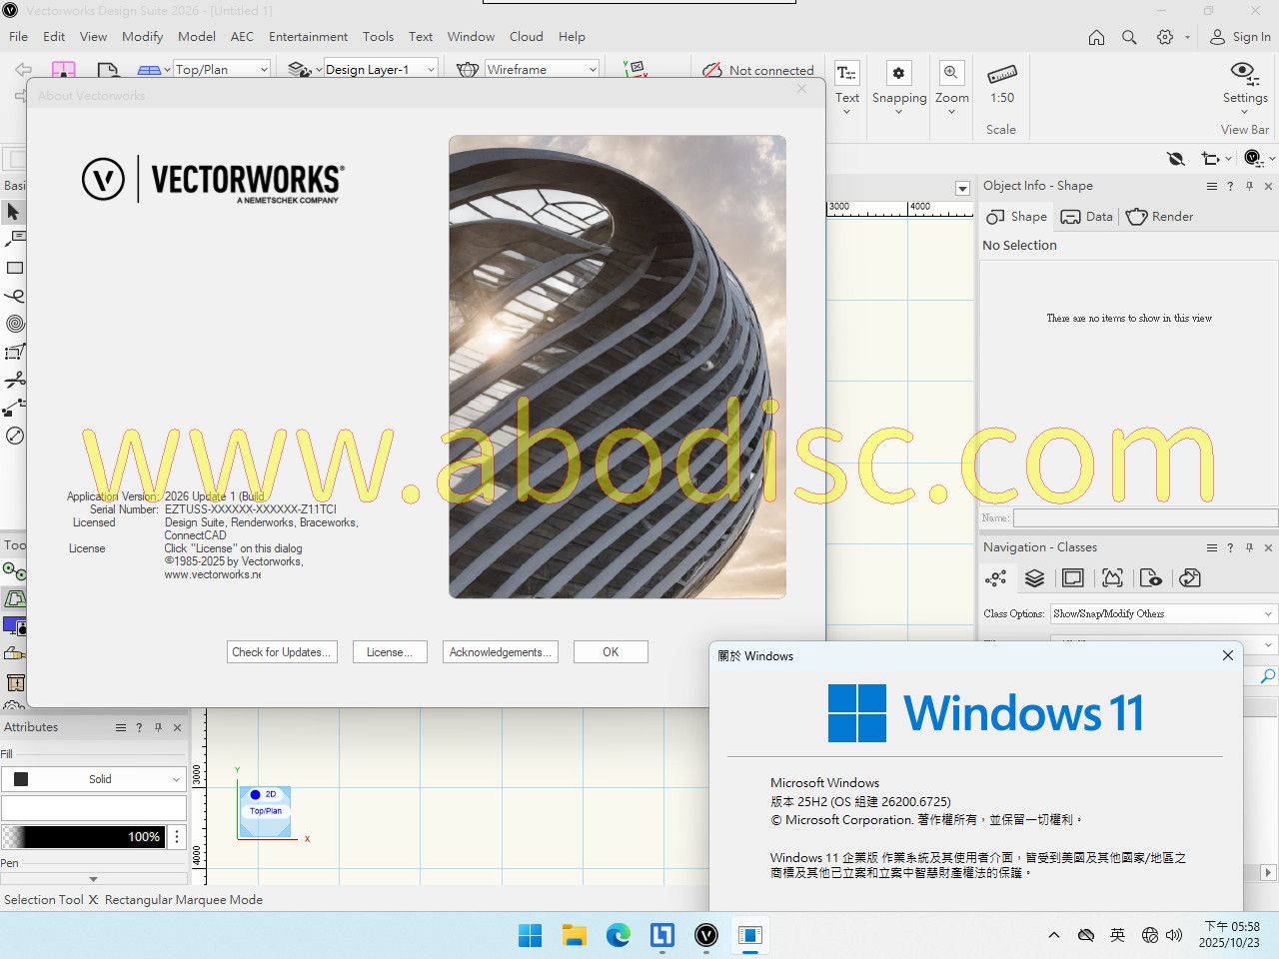
Task: Open the Class Options dropdown
Action: [1163, 613]
